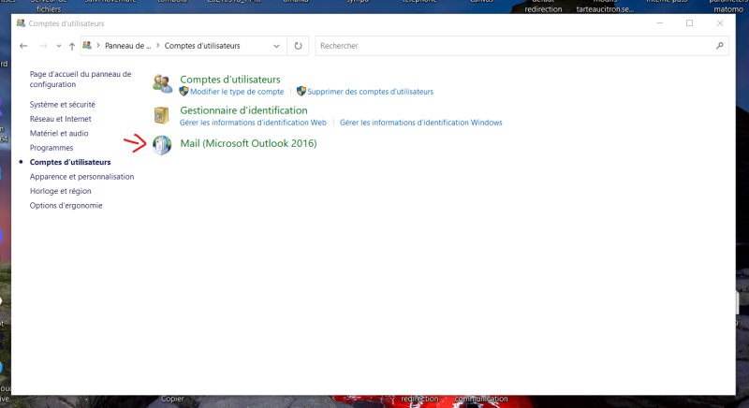Click the address bar users icon

pyautogui.click(x=87, y=45)
